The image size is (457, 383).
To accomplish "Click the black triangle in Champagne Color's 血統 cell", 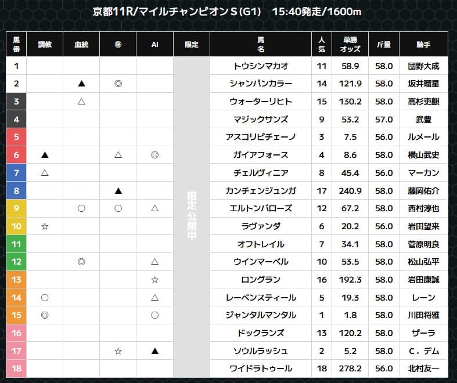I will click(x=81, y=84).
